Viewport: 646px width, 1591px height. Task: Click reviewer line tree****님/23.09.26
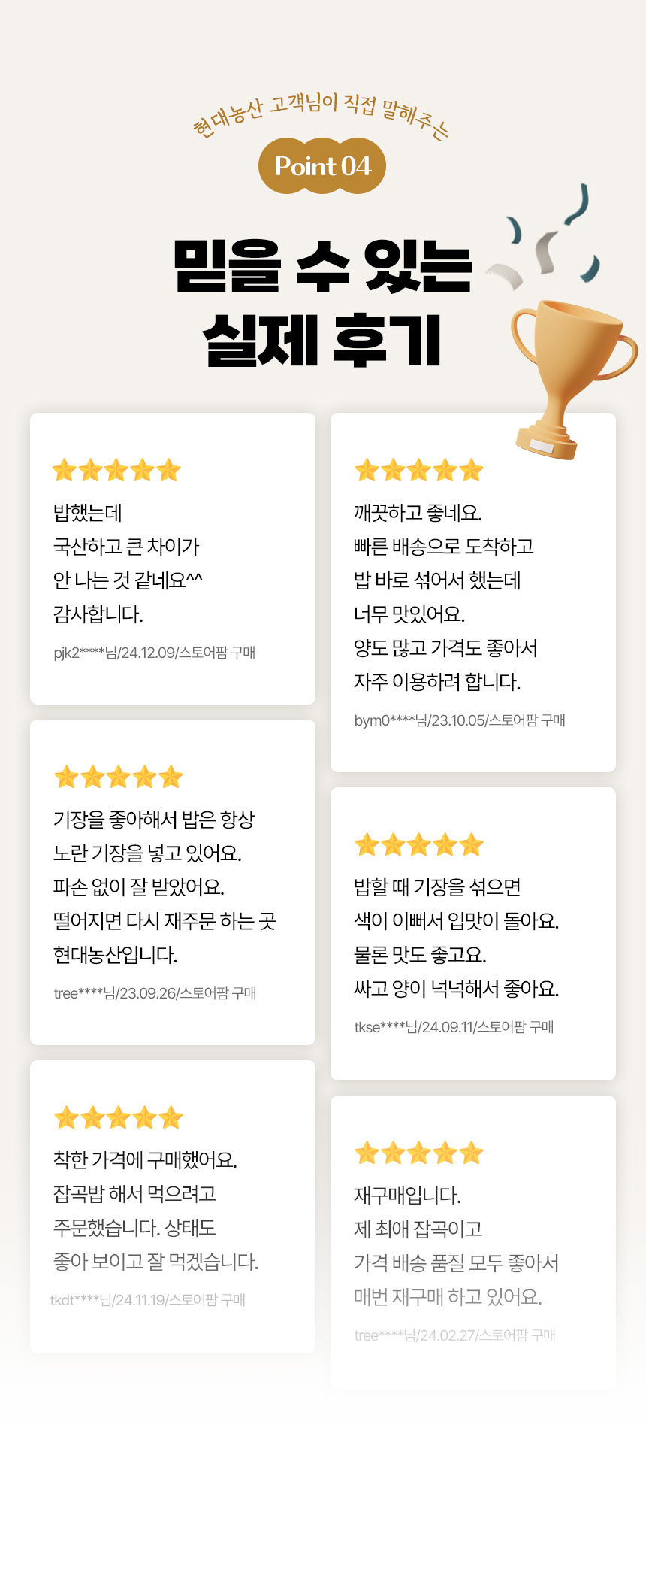click(155, 993)
